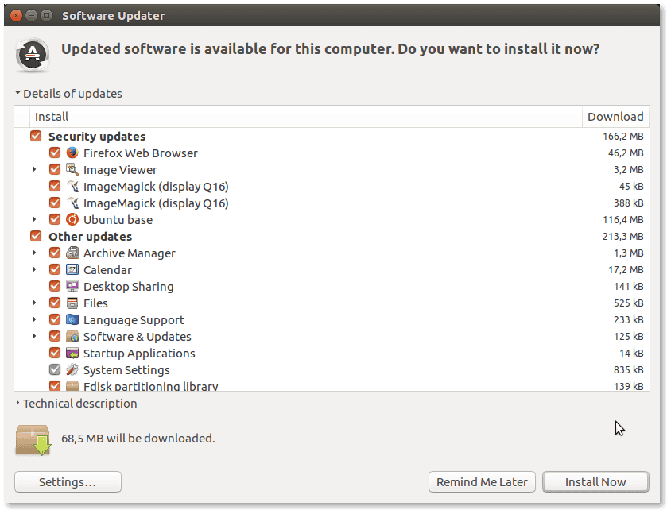
Task: Click the System Settings wrench icon
Action: point(72,369)
